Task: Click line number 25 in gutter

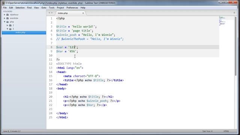Action: tap(51, 117)
